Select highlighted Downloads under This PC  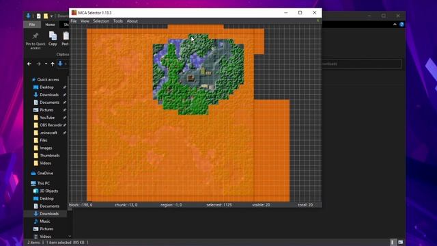49,214
